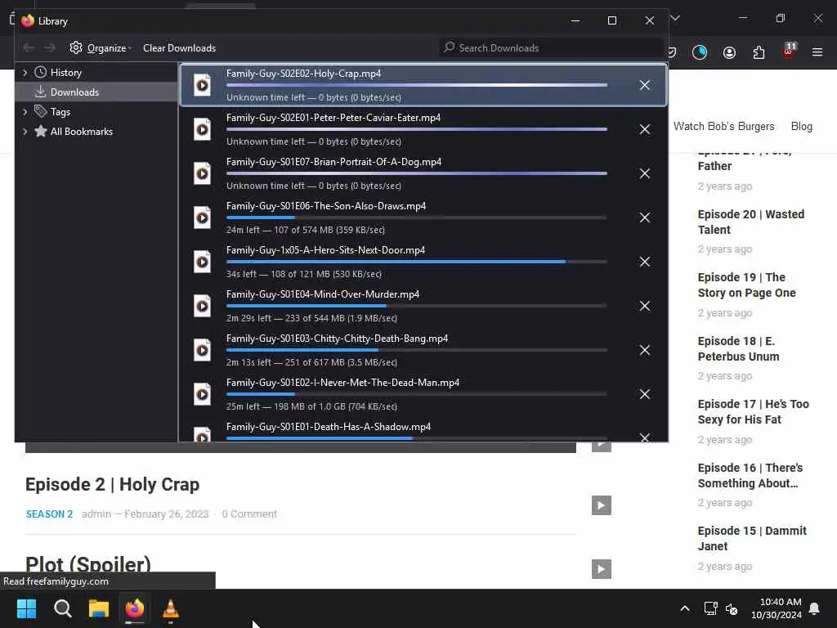Click play button beside Plot (Spoiler) heading

tap(601, 569)
